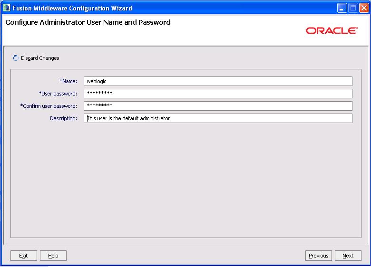Minimize the Configuration Wizard window
Viewport: 371px width, 267px height.
pos(342,8)
